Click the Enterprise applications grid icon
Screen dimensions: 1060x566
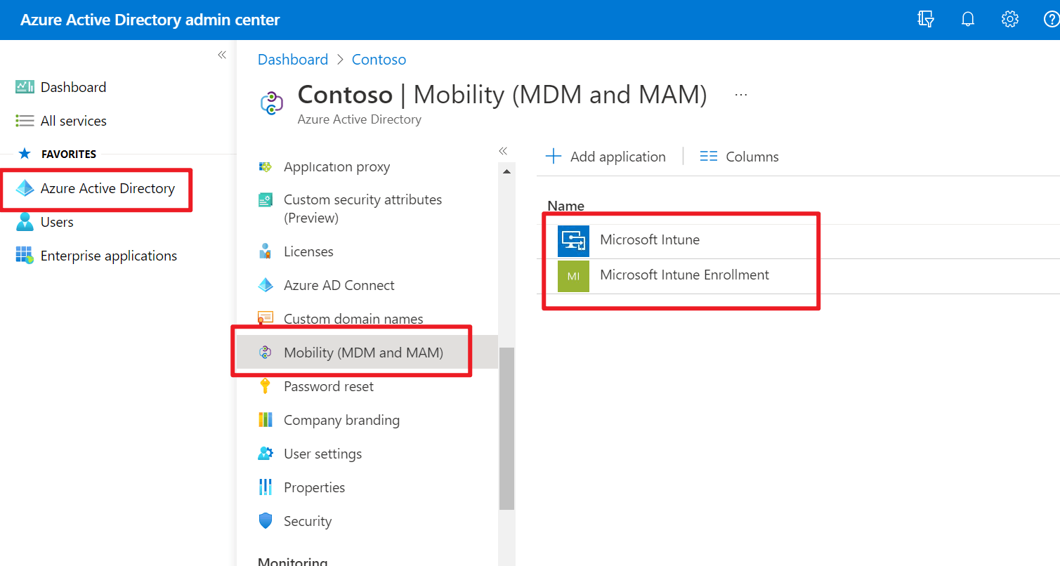tap(25, 256)
